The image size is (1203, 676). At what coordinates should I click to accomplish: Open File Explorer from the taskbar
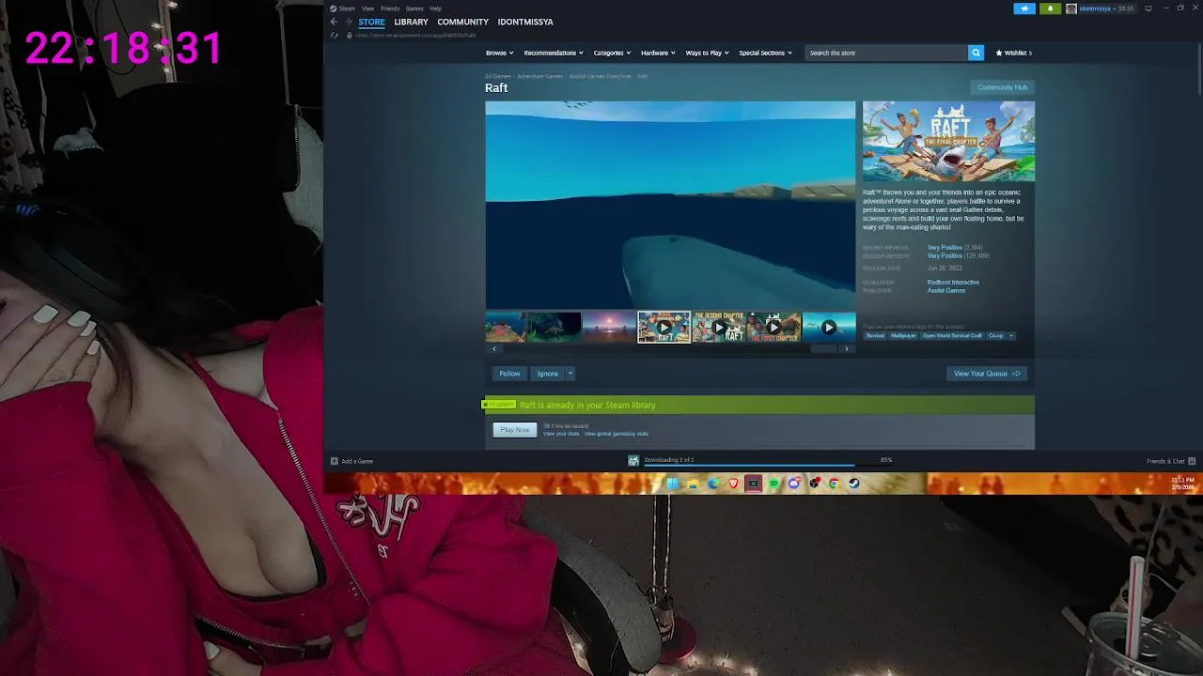click(693, 484)
